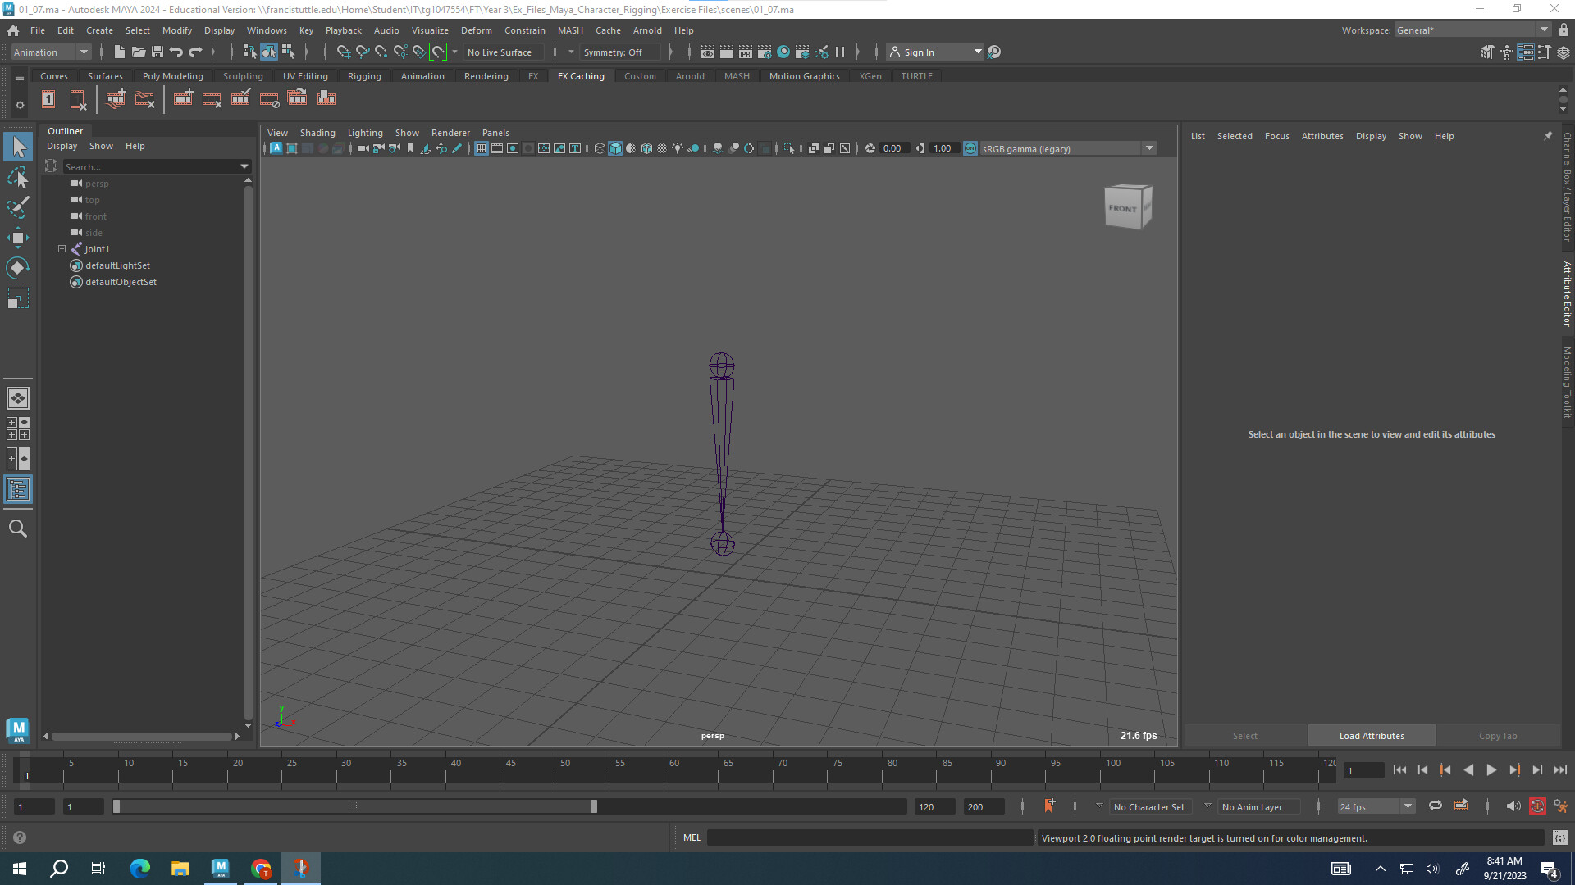Select the Lasso tool in the toolbox
1575x885 pixels.
(x=17, y=178)
